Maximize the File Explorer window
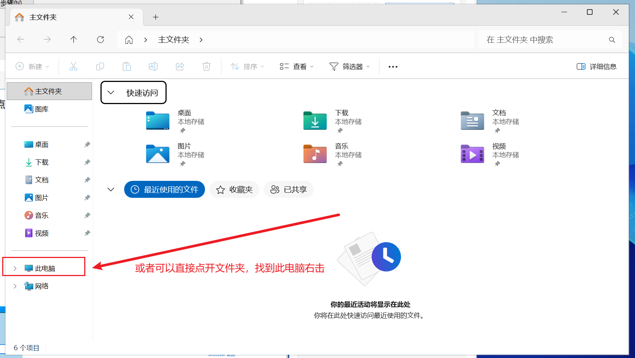The height and width of the screenshot is (358, 635). pos(590,12)
